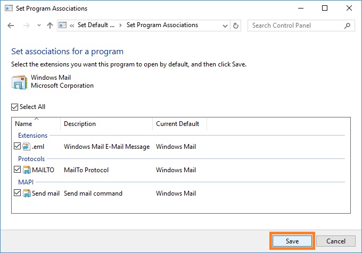The height and width of the screenshot is (253, 362).
Task: Click the .eml extension name
Action: 38,147
